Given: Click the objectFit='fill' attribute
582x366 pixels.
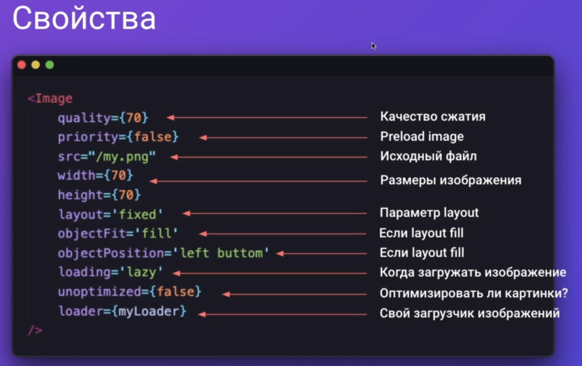Looking at the screenshot, I should (x=118, y=234).
